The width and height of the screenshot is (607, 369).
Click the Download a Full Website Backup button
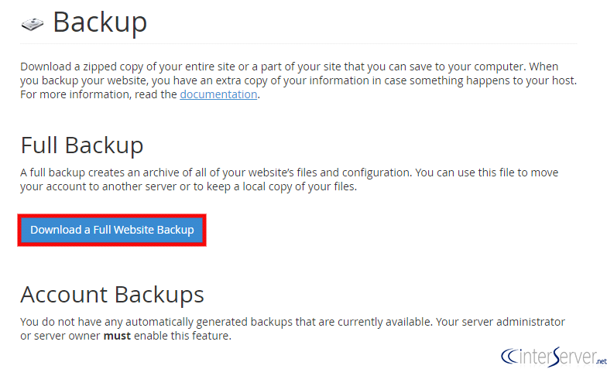tap(112, 230)
